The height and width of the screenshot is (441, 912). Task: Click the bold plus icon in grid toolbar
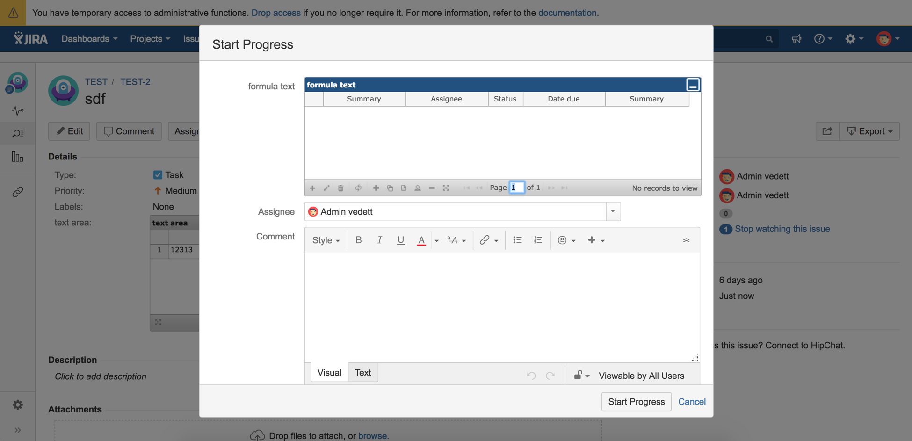point(376,188)
